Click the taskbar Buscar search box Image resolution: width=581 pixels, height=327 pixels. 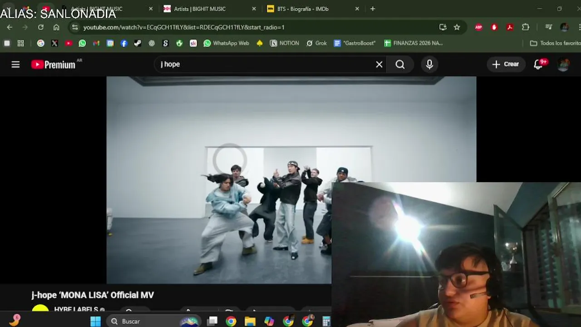click(x=154, y=322)
